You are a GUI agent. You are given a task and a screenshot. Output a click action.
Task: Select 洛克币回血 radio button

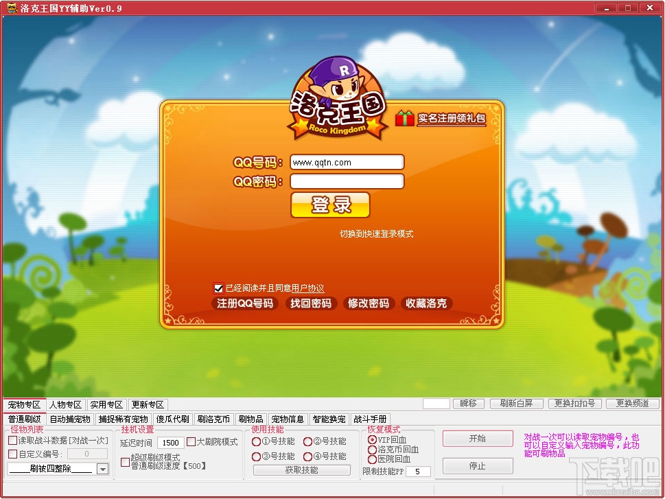point(373,450)
